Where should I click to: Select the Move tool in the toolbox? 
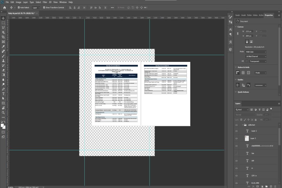pos(3,18)
